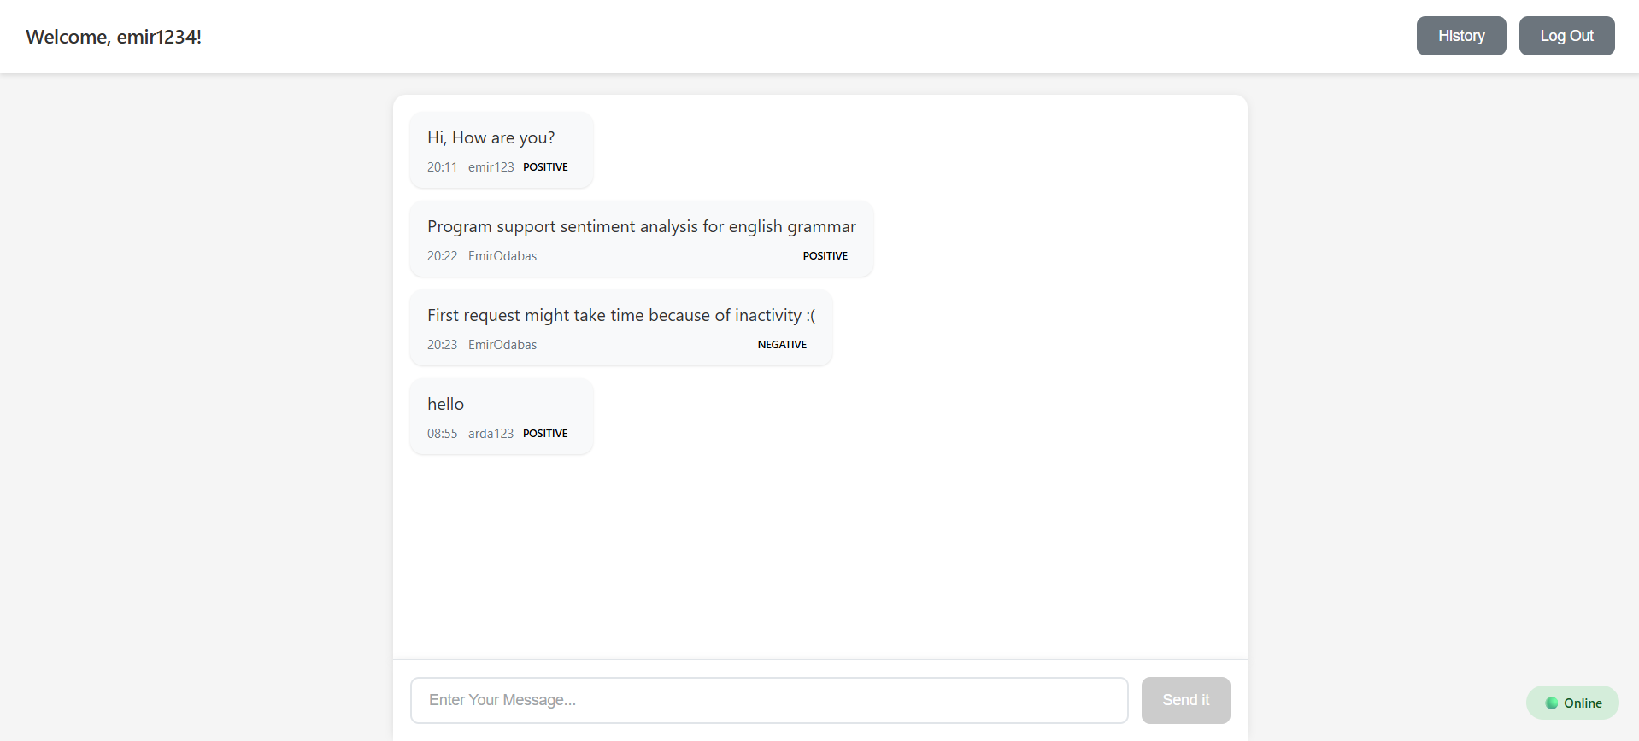Click the 'Hi, How are you?' message

[491, 138]
